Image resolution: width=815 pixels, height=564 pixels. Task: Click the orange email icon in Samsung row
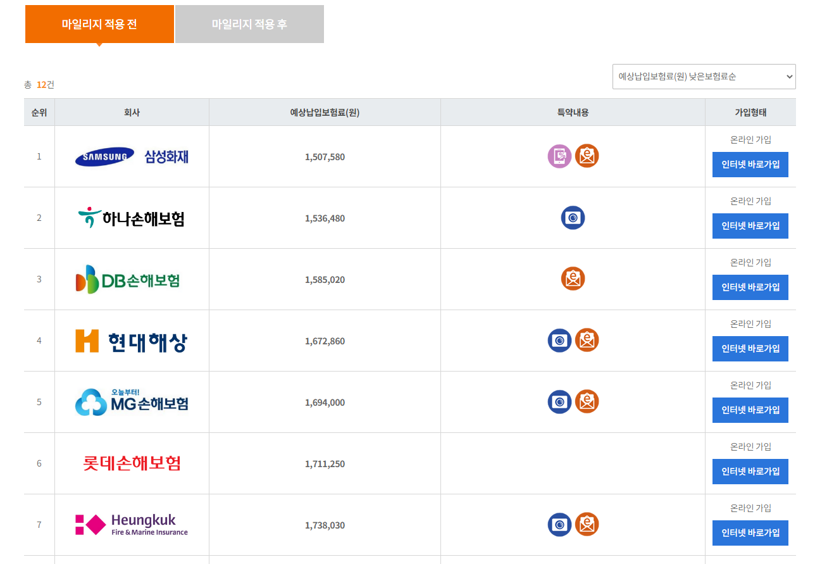tap(587, 156)
